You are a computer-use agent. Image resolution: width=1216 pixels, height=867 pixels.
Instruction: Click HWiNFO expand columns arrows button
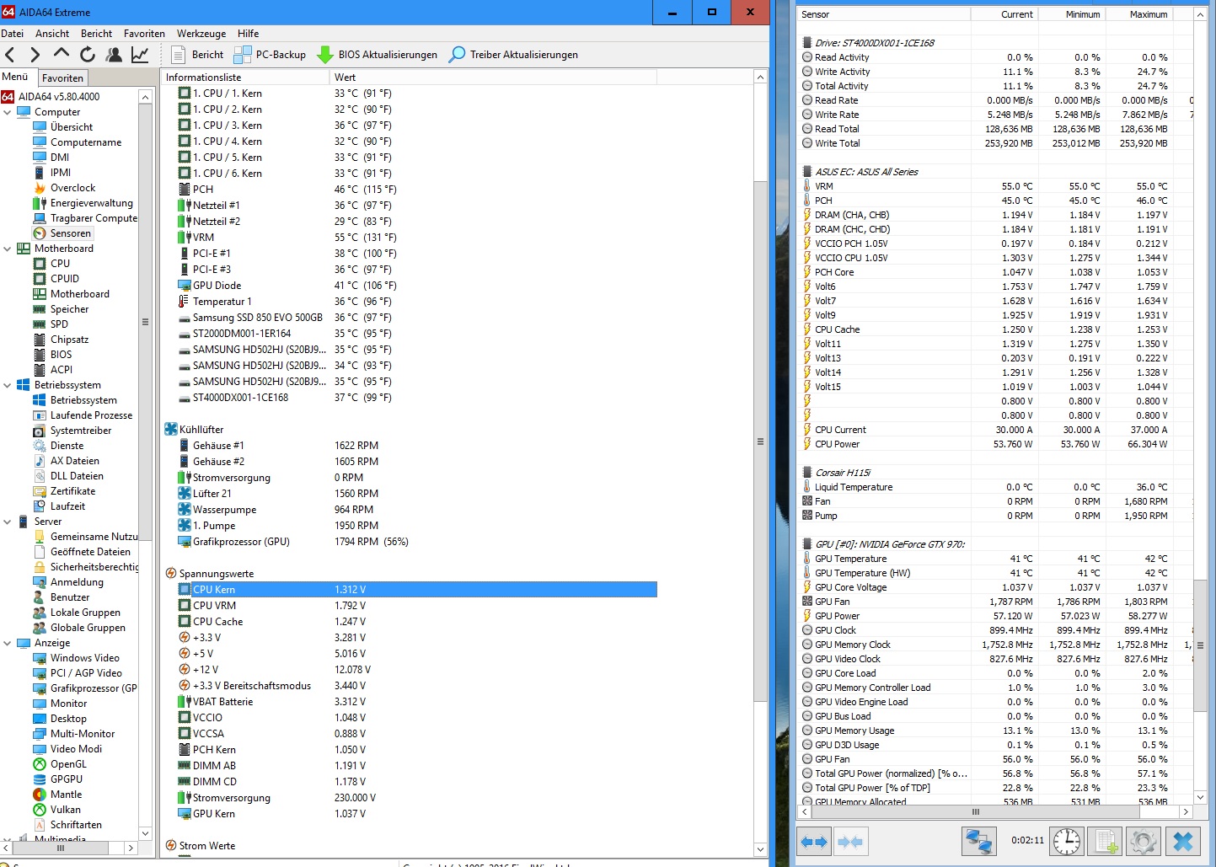tap(814, 842)
